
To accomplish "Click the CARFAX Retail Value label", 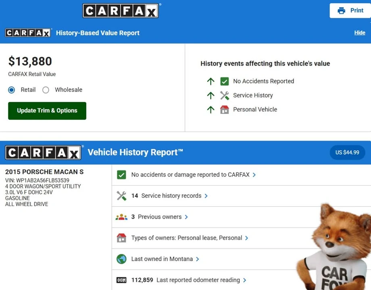I will (32, 74).
